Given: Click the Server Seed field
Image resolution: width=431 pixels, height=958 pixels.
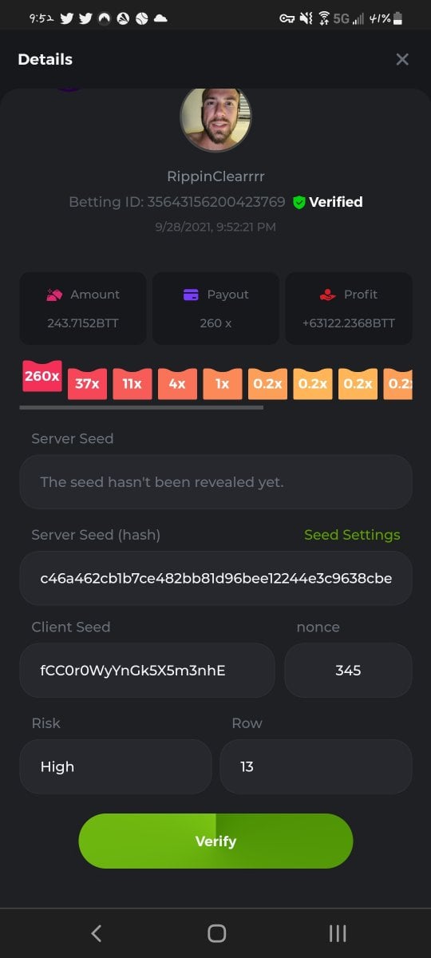Looking at the screenshot, I should pyautogui.click(x=215, y=482).
